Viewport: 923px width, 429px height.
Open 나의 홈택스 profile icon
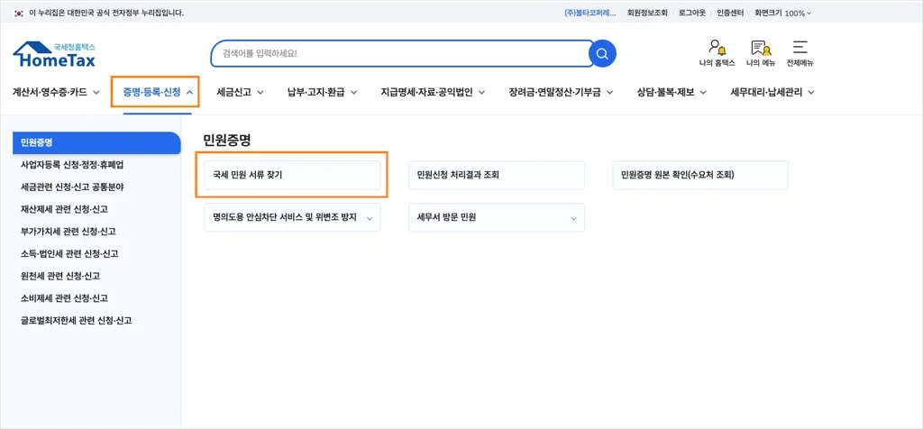pos(717,53)
